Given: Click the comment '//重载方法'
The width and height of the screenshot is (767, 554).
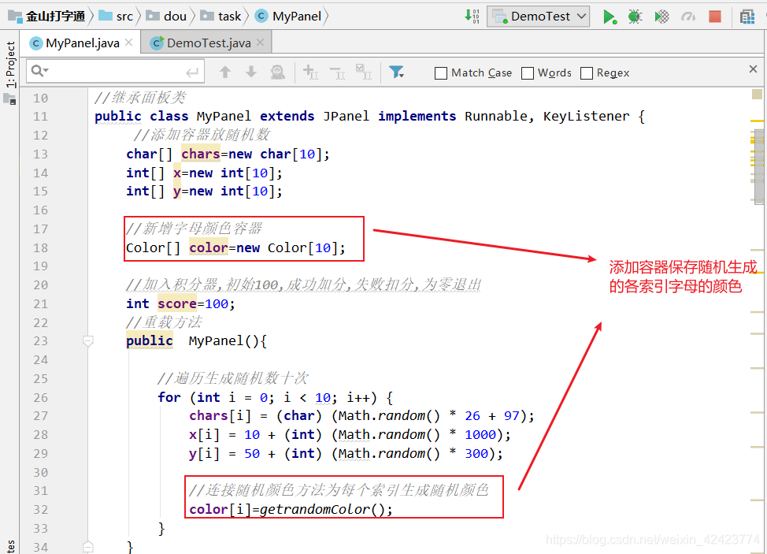Looking at the screenshot, I should [x=164, y=322].
